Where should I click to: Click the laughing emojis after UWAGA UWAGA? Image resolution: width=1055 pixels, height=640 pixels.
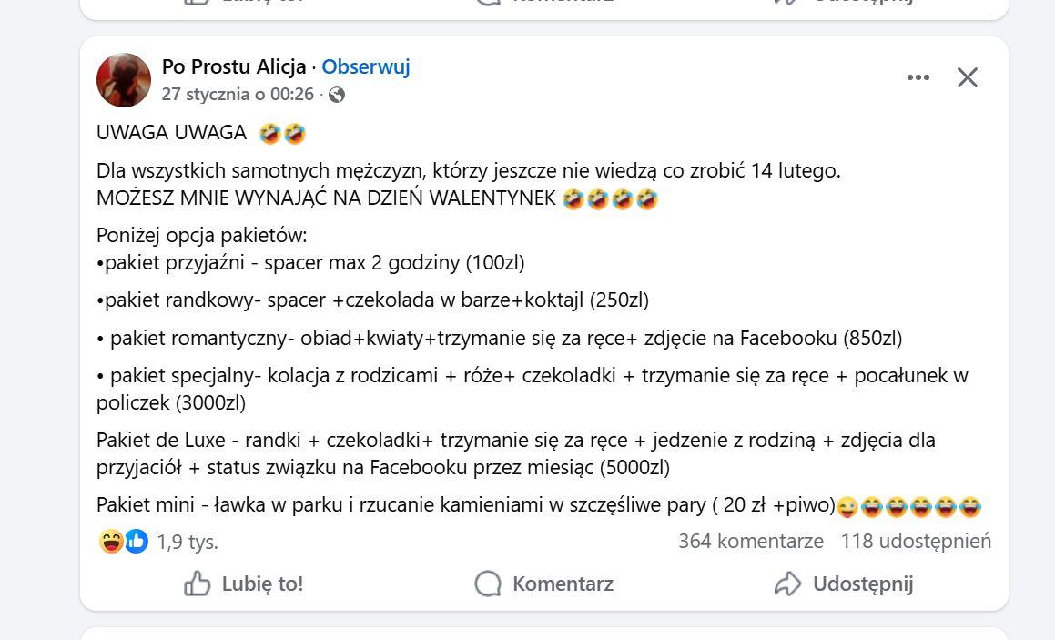click(282, 134)
